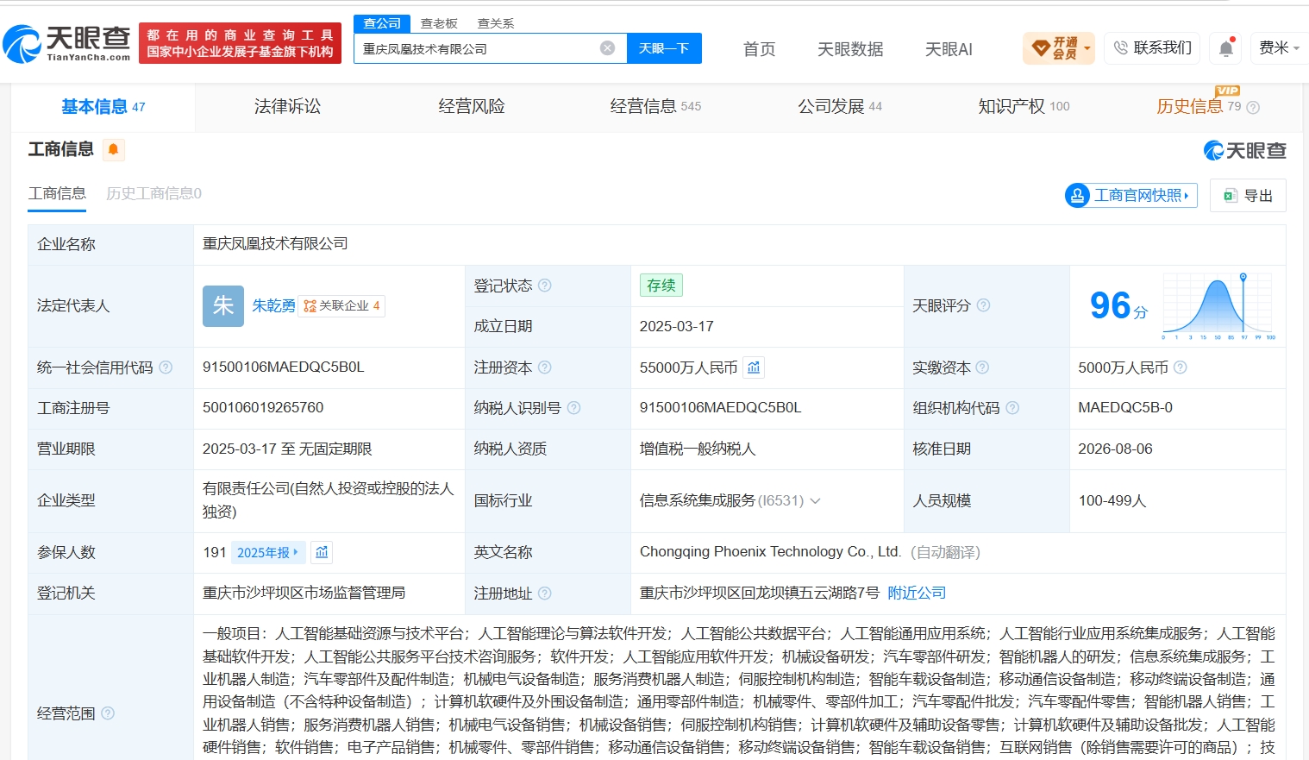This screenshot has width=1309, height=760.
Task: Click the 存续 registration status tag
Action: coord(661,286)
